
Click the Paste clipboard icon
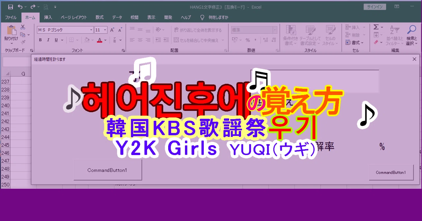coord(12,30)
